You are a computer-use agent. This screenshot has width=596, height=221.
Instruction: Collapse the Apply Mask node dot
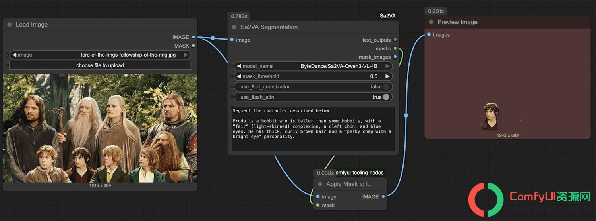pyautogui.click(x=320, y=184)
